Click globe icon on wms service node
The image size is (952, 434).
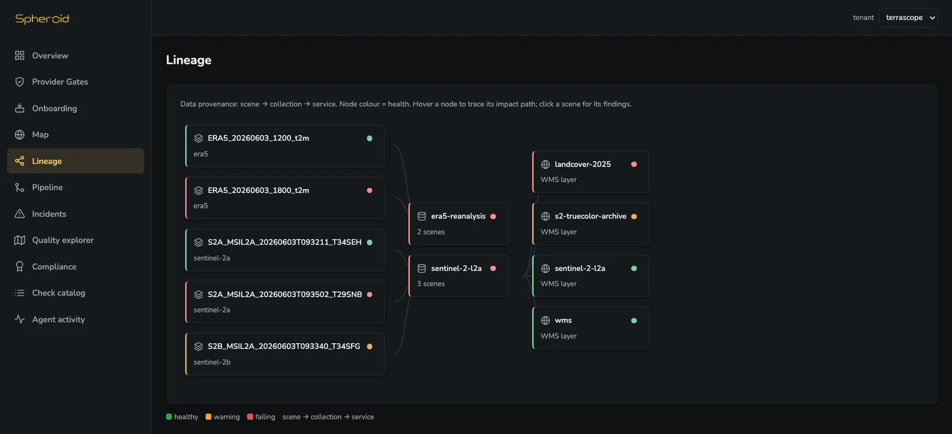coord(545,320)
